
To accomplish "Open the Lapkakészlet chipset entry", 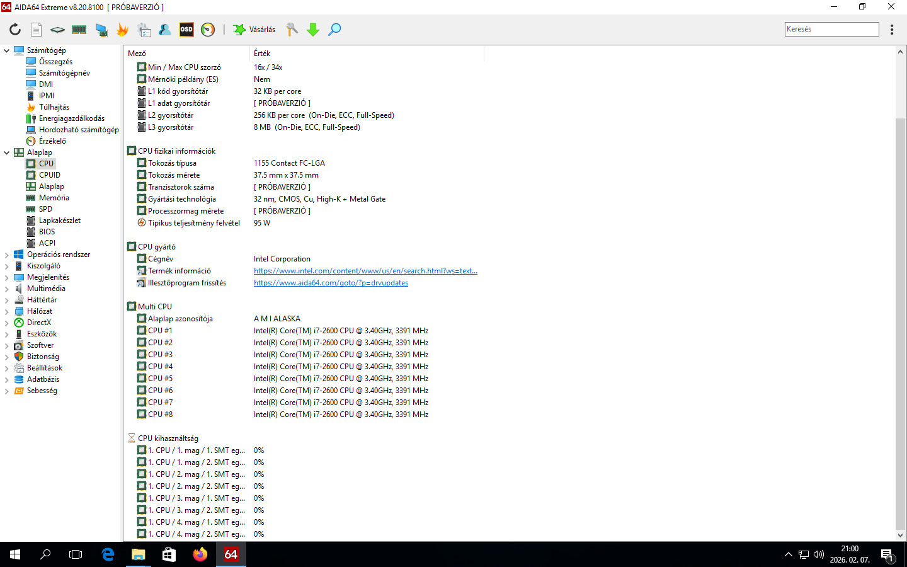I will coord(59,220).
